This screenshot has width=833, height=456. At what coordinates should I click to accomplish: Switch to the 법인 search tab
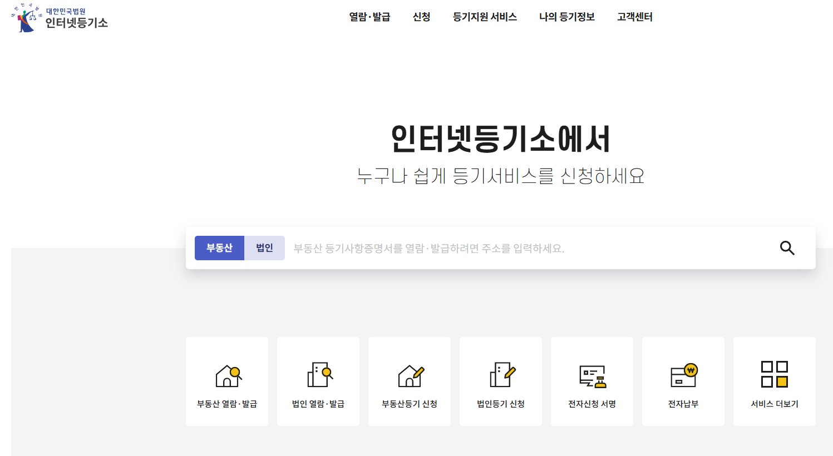click(x=264, y=248)
